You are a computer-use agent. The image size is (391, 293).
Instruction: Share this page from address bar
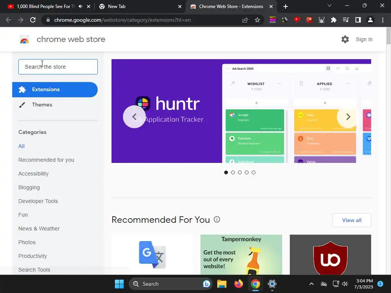point(245,20)
